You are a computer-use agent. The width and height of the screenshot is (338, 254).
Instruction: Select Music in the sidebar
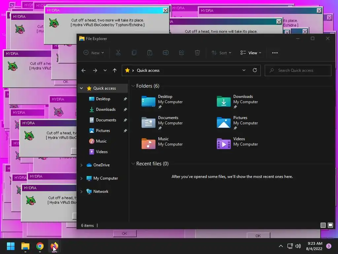101,141
